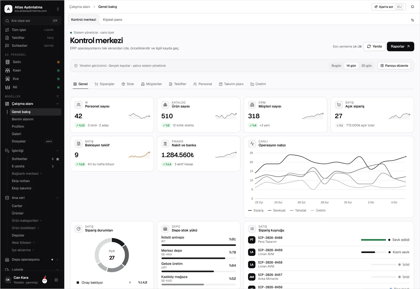Screen dimensions: 420x289
Task: Open the SIP-2026-0459 order row
Action: 329,252
